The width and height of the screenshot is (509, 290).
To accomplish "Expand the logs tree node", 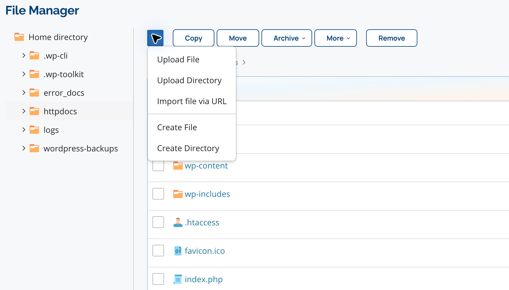I will pyautogui.click(x=24, y=130).
